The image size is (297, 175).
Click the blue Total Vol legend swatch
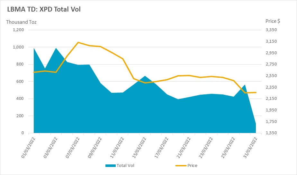point(111,166)
